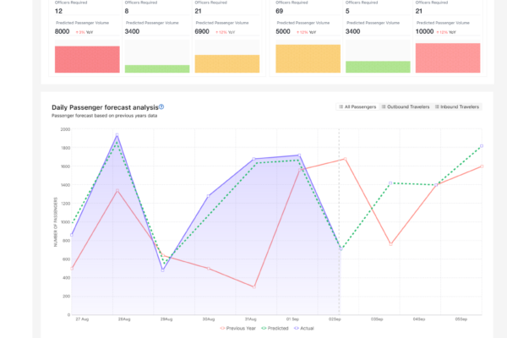The image size is (507, 338).
Task: Click the 27 Aug x-axis label
Action: click(x=82, y=319)
